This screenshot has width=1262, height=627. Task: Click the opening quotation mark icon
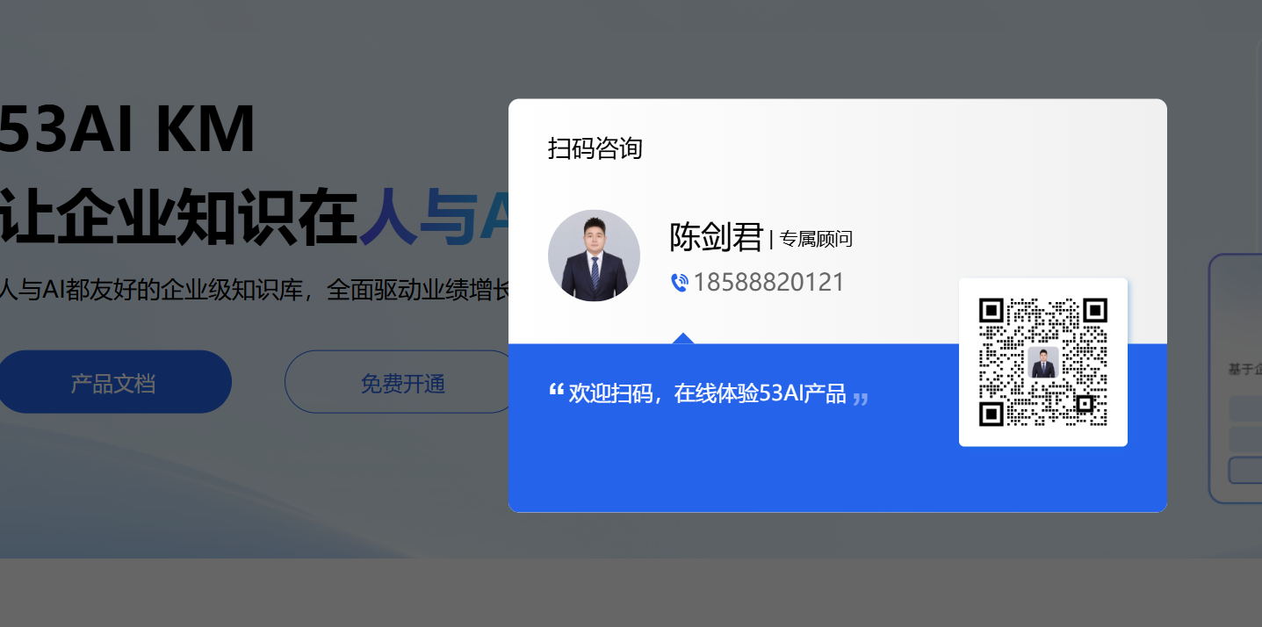[555, 390]
